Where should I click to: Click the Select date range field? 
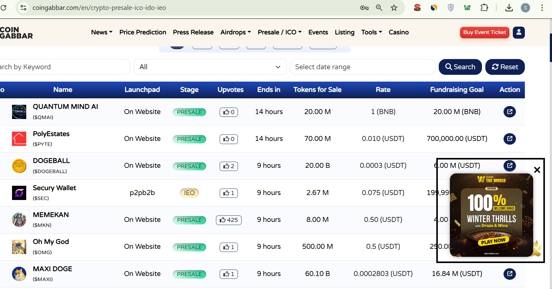click(x=362, y=67)
